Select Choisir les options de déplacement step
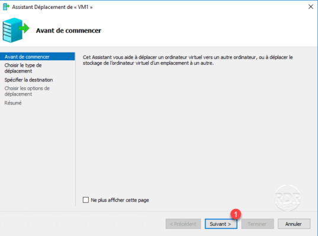Screen dimensions: 318x236 [x=27, y=91]
